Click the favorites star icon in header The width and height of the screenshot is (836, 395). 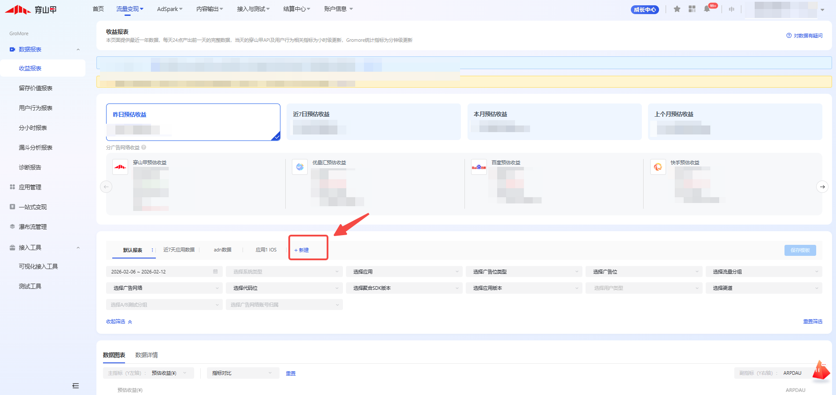677,9
